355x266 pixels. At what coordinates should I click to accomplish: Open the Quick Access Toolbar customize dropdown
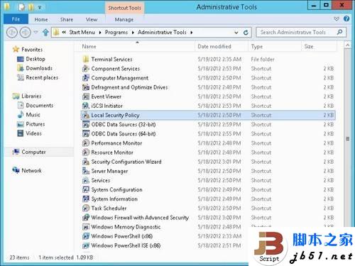40,8
